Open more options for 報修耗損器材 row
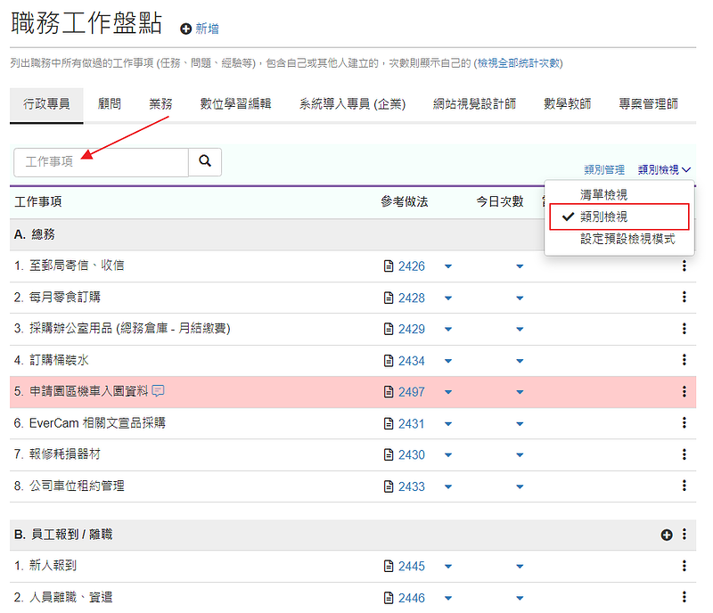Viewport: 713px width, 613px height. 684,454
